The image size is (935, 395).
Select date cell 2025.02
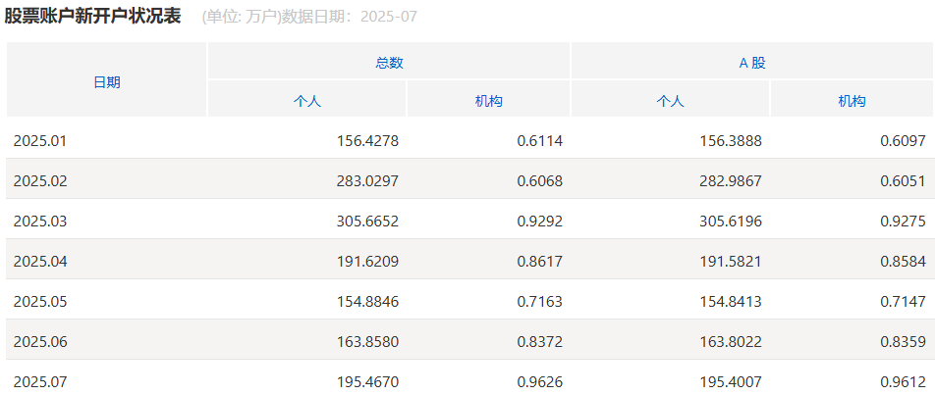40,181
